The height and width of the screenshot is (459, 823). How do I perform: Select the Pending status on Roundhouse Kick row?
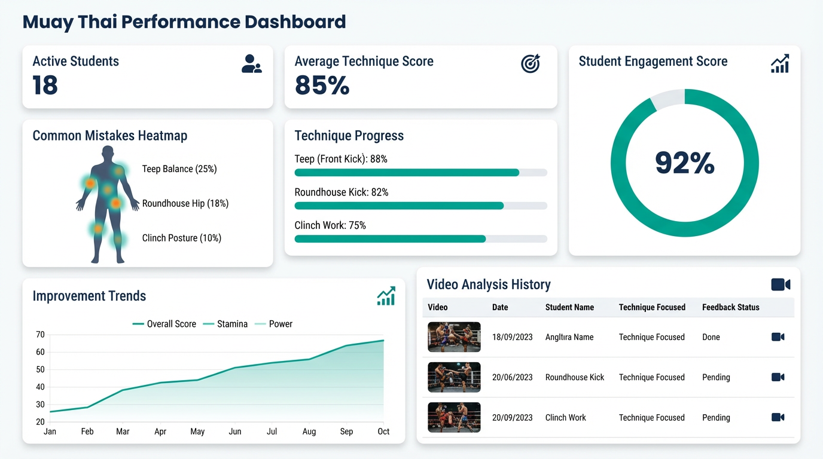pos(716,377)
